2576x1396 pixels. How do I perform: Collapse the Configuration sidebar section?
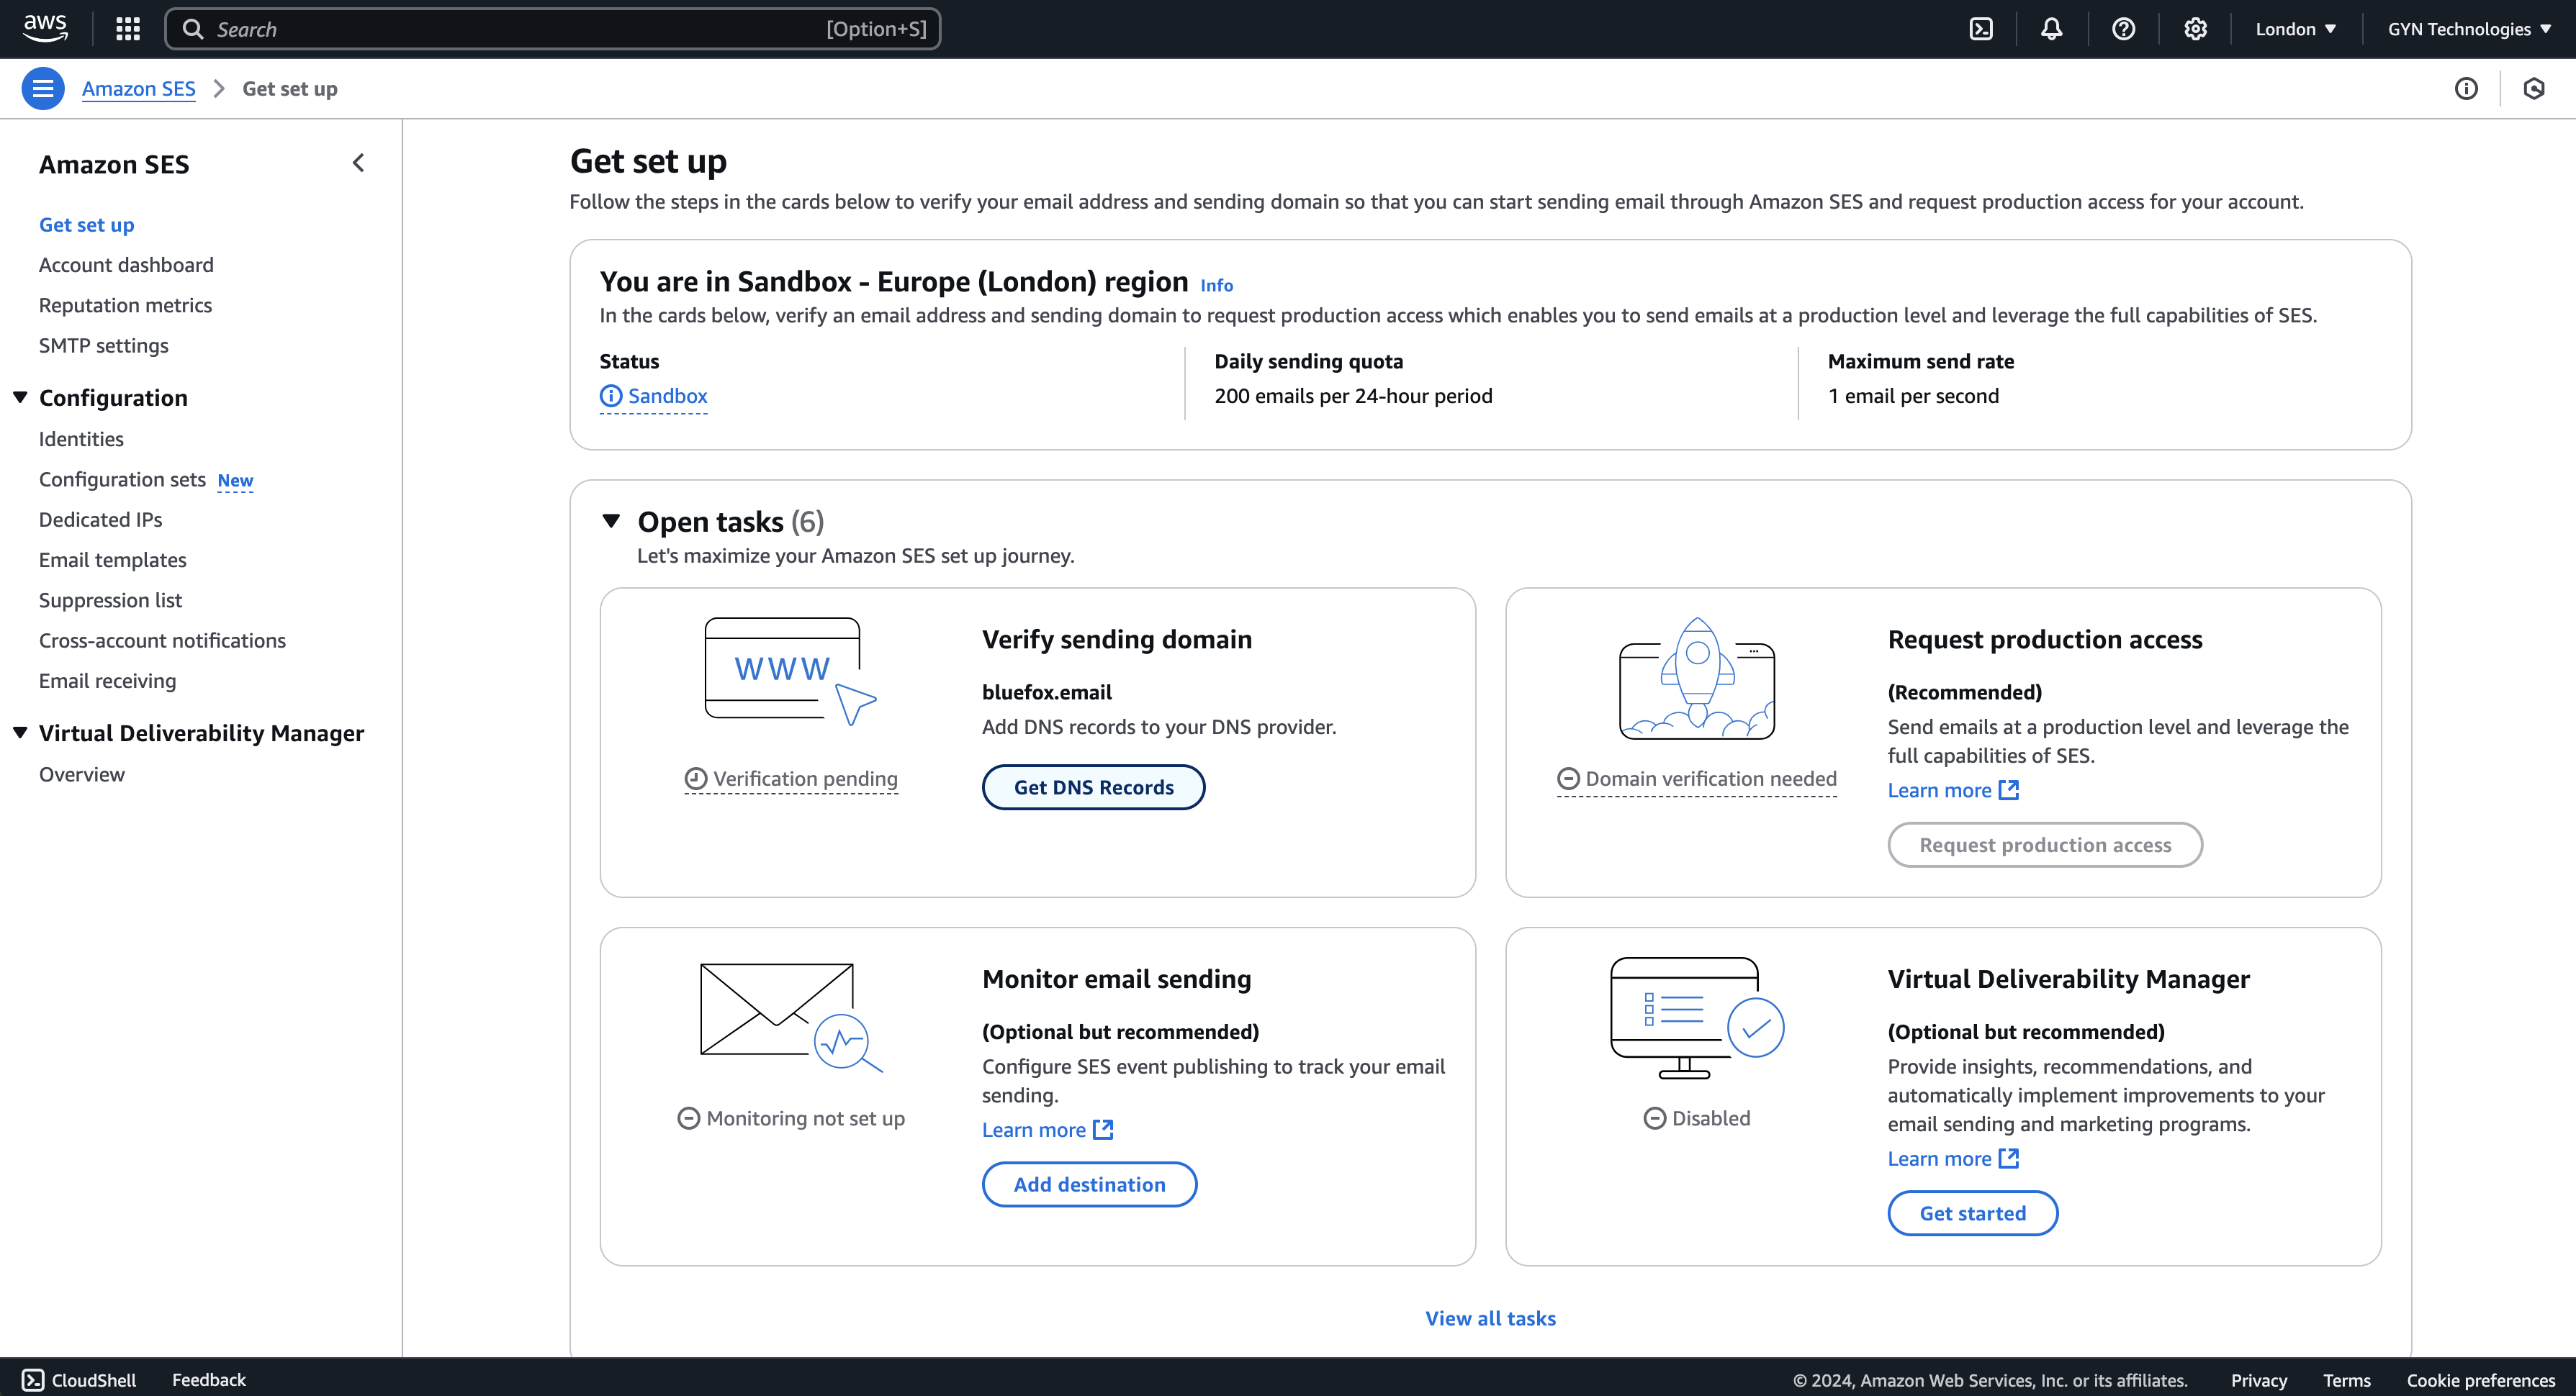point(20,398)
